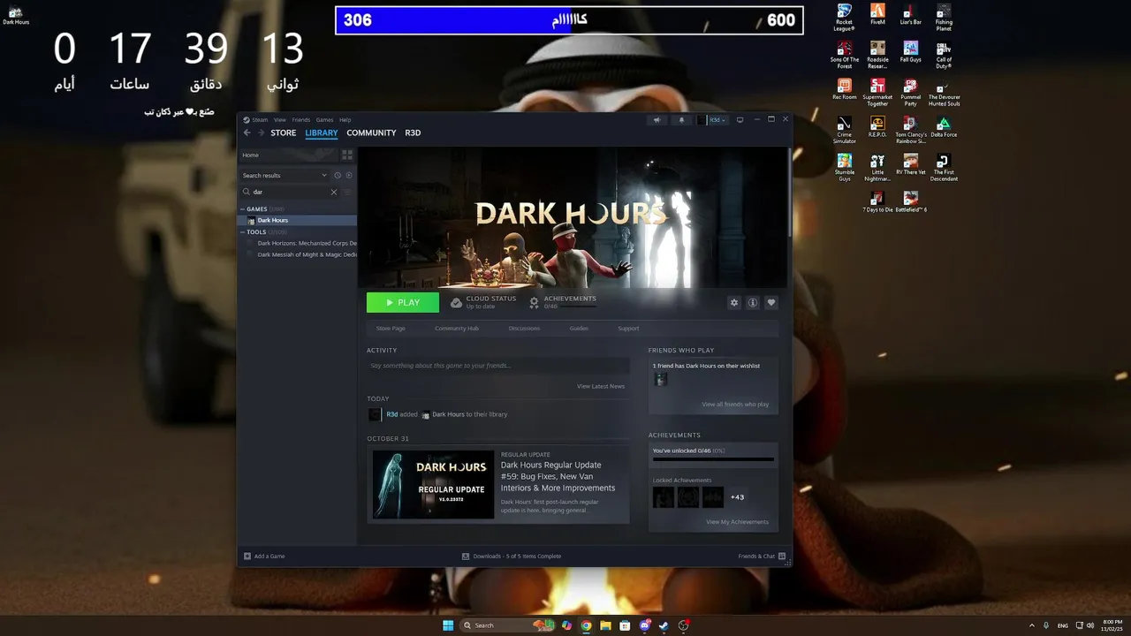
Task: Open R.E.P.O. desktop shortcut
Action: coord(877,127)
